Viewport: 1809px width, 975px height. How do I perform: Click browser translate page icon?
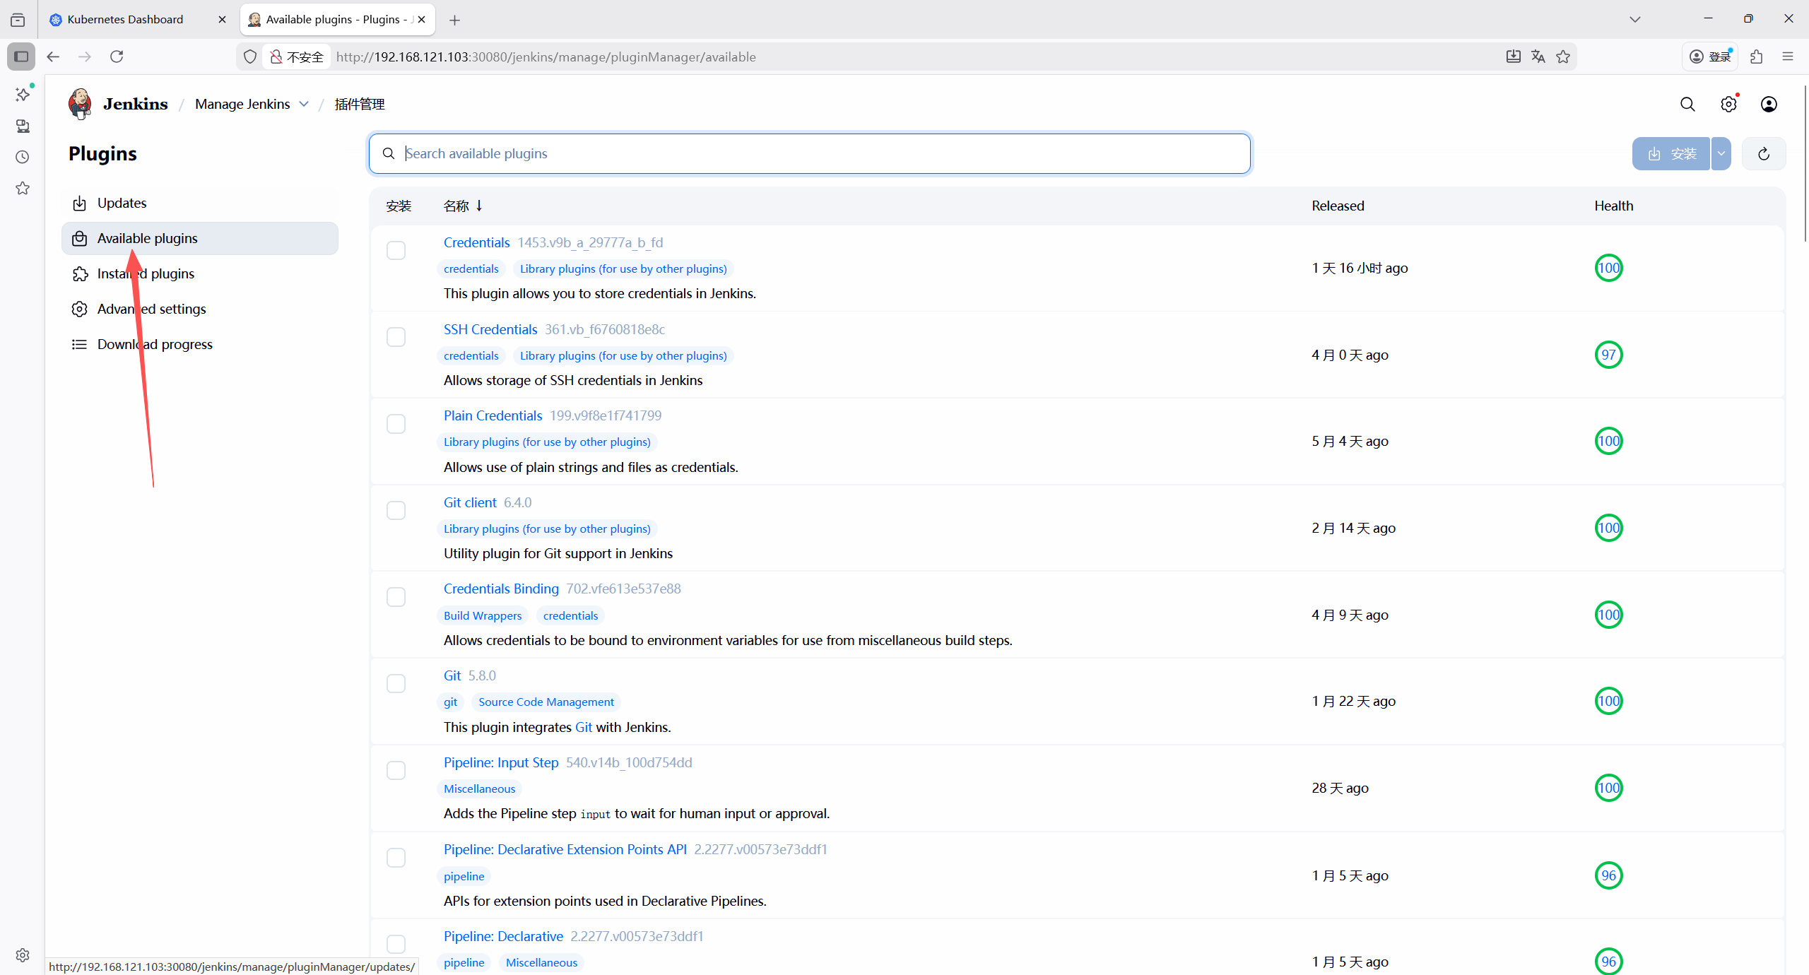click(x=1538, y=57)
